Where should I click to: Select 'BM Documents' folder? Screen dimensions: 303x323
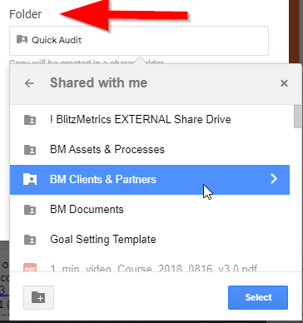point(150,210)
